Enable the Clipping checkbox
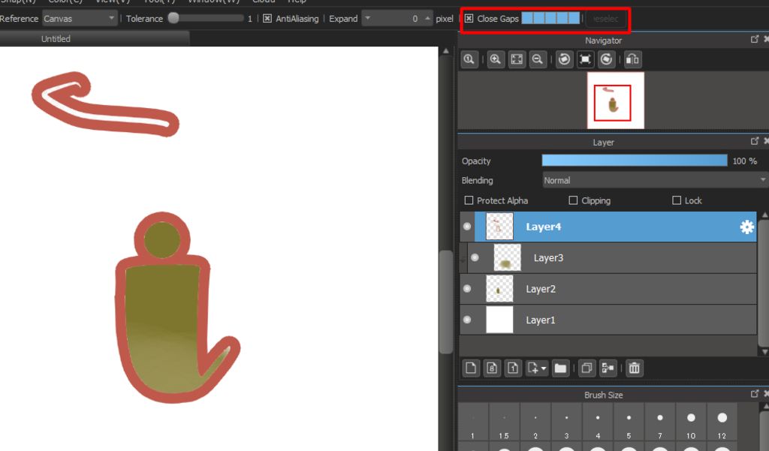This screenshot has height=451, width=769. (573, 200)
